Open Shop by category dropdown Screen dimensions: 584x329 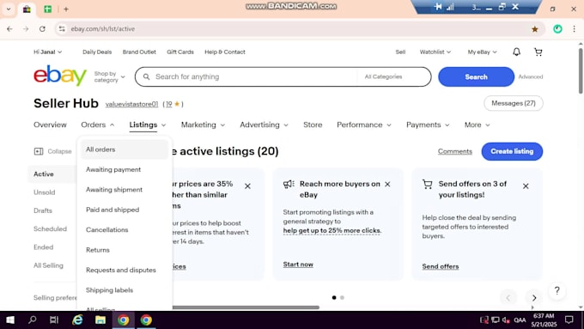(110, 76)
